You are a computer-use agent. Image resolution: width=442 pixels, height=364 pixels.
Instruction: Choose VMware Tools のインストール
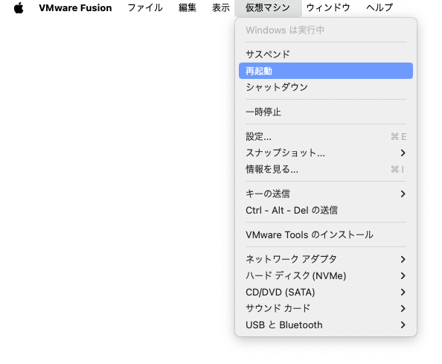pos(326,235)
